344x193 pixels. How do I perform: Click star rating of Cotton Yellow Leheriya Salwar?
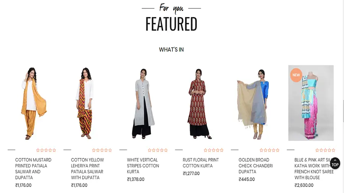coord(102,150)
